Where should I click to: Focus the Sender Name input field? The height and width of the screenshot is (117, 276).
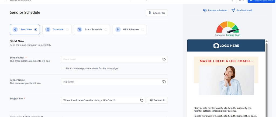tap(114, 82)
